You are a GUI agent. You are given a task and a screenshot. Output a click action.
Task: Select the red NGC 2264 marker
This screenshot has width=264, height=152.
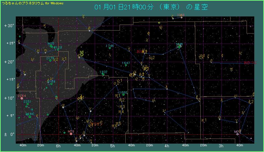[x=22, y=98]
